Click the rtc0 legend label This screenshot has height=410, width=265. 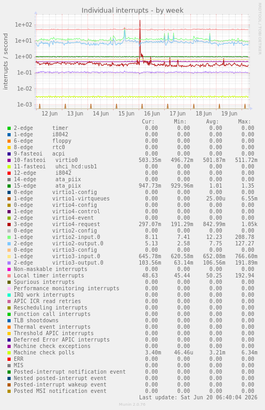(x=59, y=147)
